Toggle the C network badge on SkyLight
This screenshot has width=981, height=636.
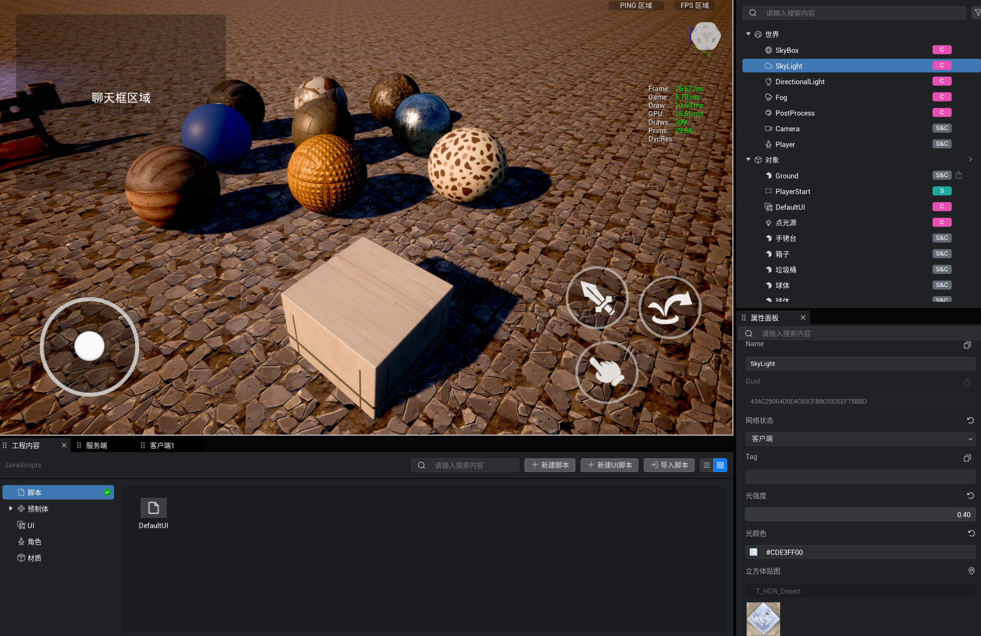click(x=942, y=66)
